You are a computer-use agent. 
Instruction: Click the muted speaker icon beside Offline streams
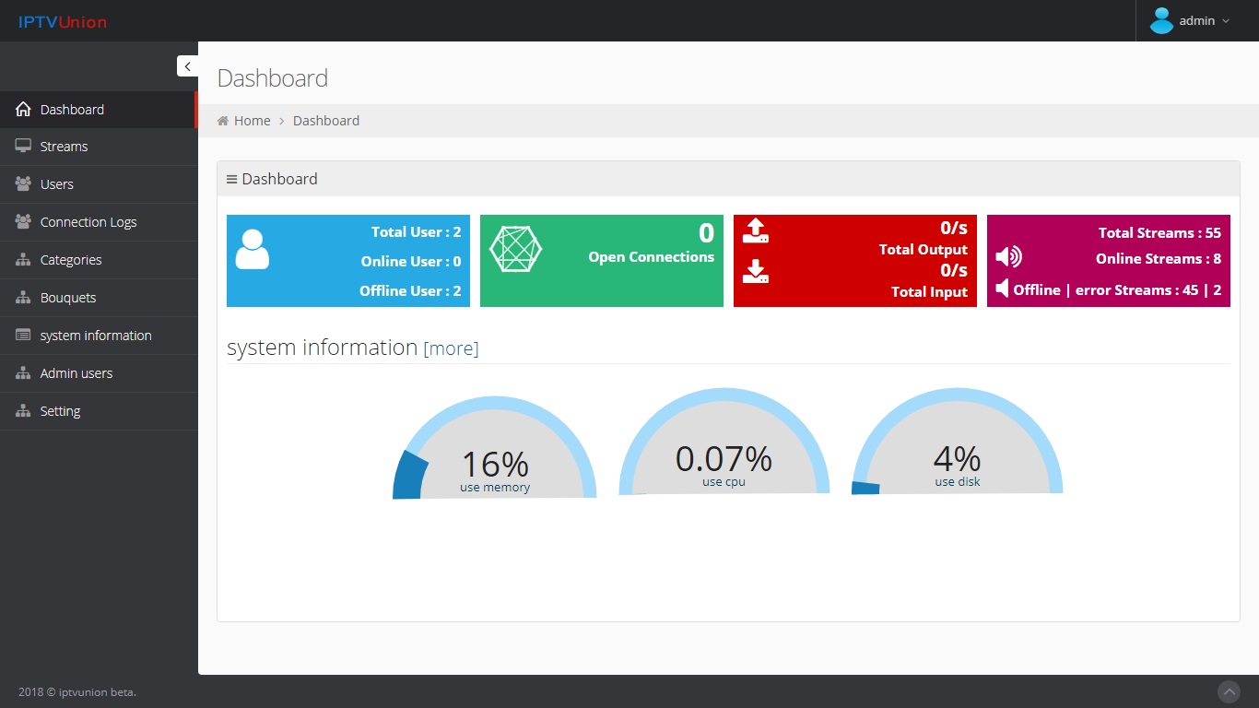pos(1003,289)
